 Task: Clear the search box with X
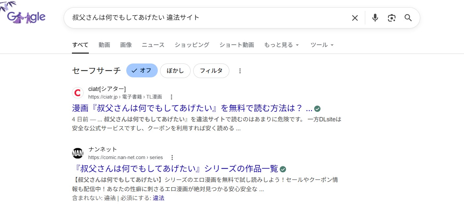tap(355, 18)
